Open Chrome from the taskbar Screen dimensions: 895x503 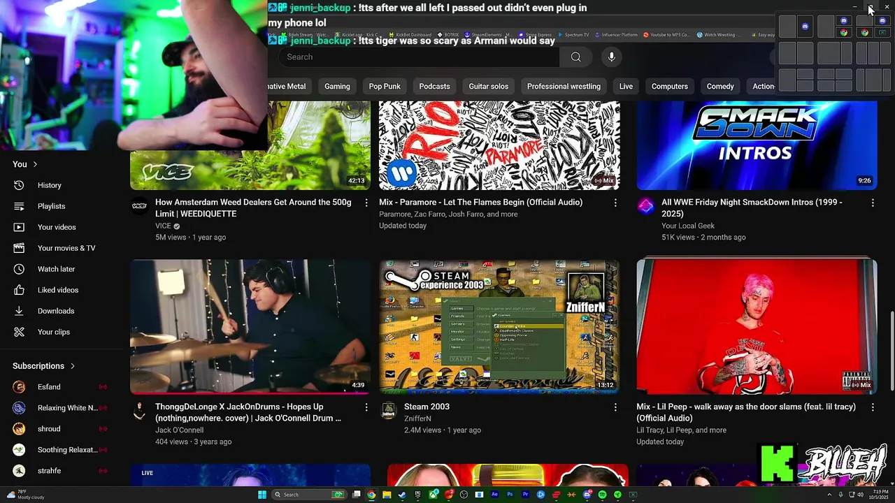point(371,495)
